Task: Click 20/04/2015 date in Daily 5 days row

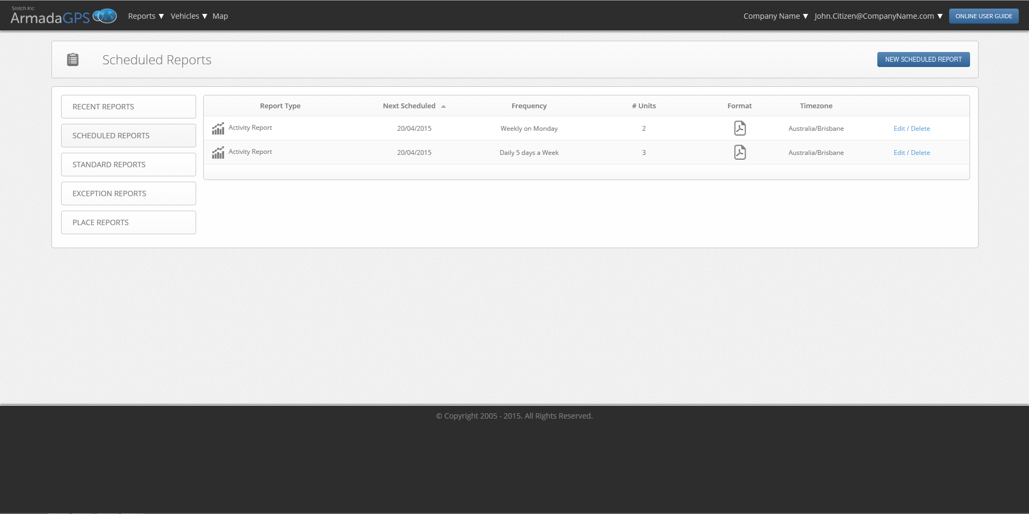Action: (414, 153)
